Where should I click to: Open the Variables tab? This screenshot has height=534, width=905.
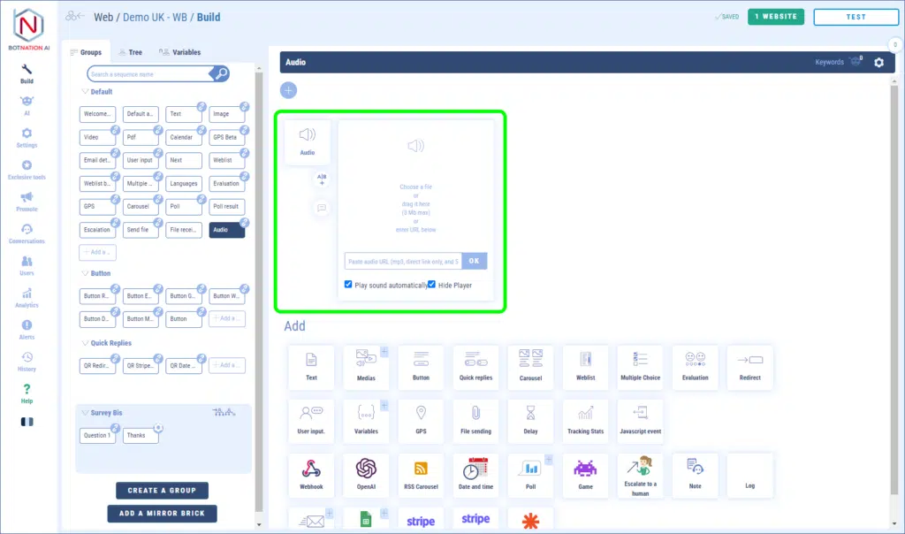click(179, 52)
